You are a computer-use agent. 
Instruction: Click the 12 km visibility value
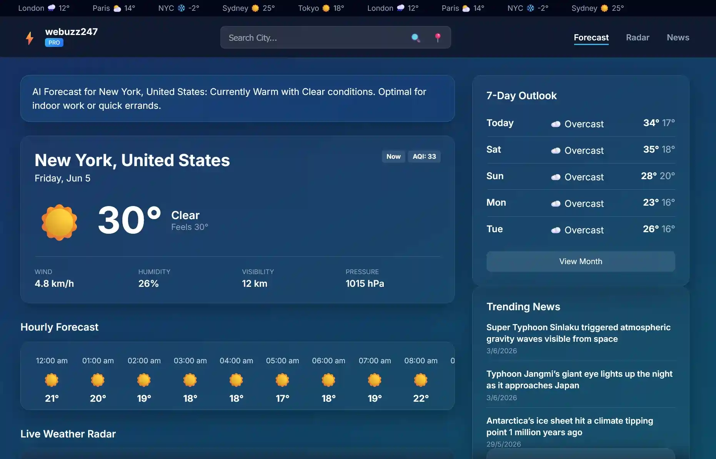tap(255, 284)
